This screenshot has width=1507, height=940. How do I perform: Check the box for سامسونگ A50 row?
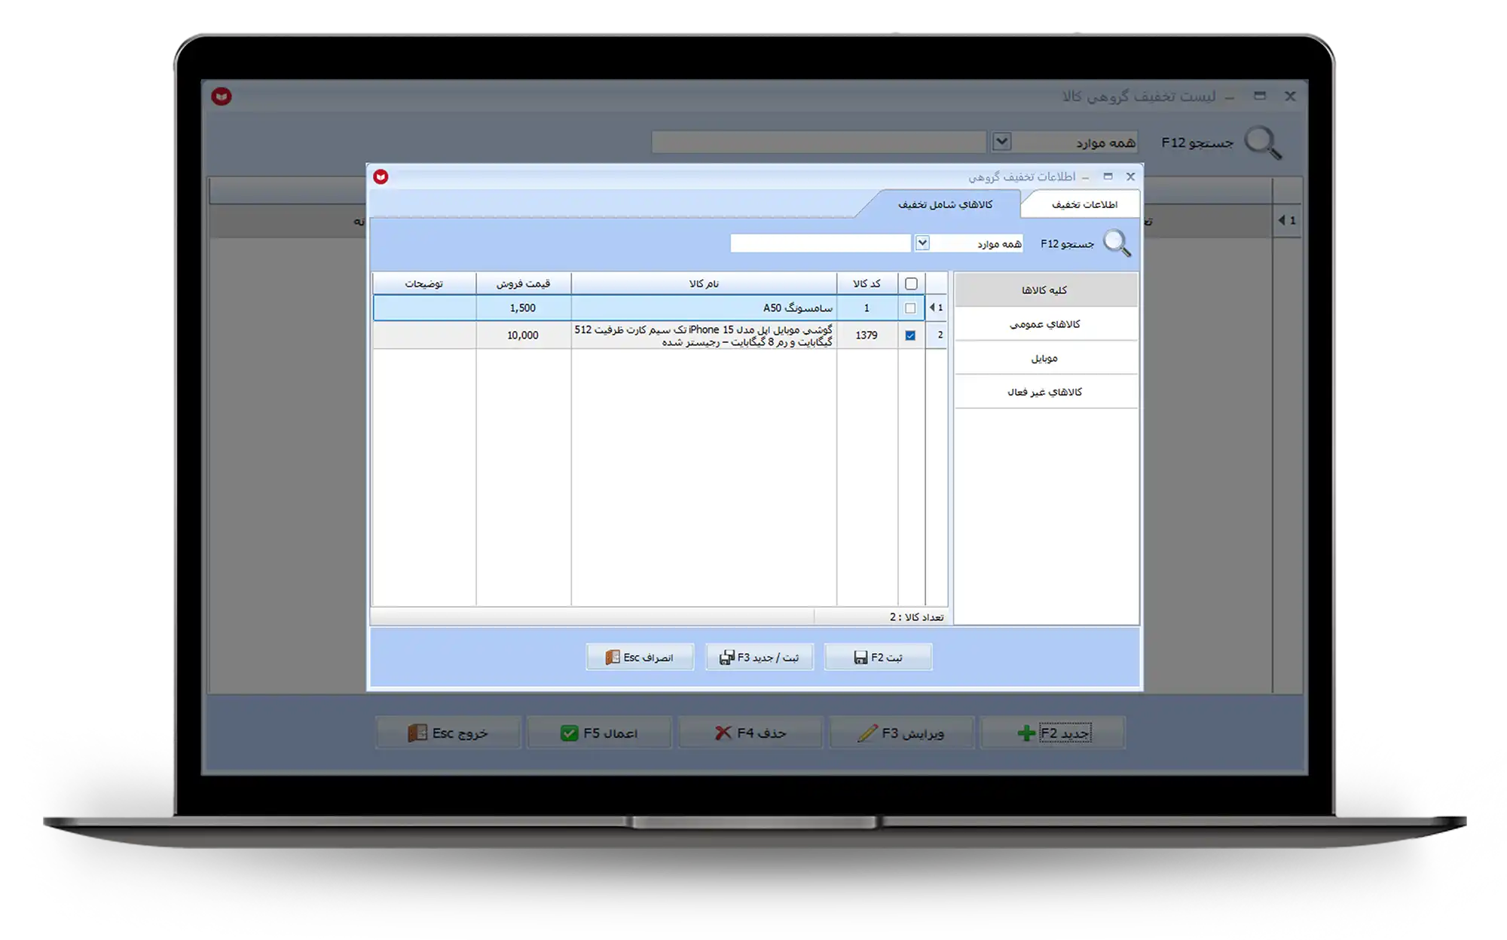click(910, 308)
